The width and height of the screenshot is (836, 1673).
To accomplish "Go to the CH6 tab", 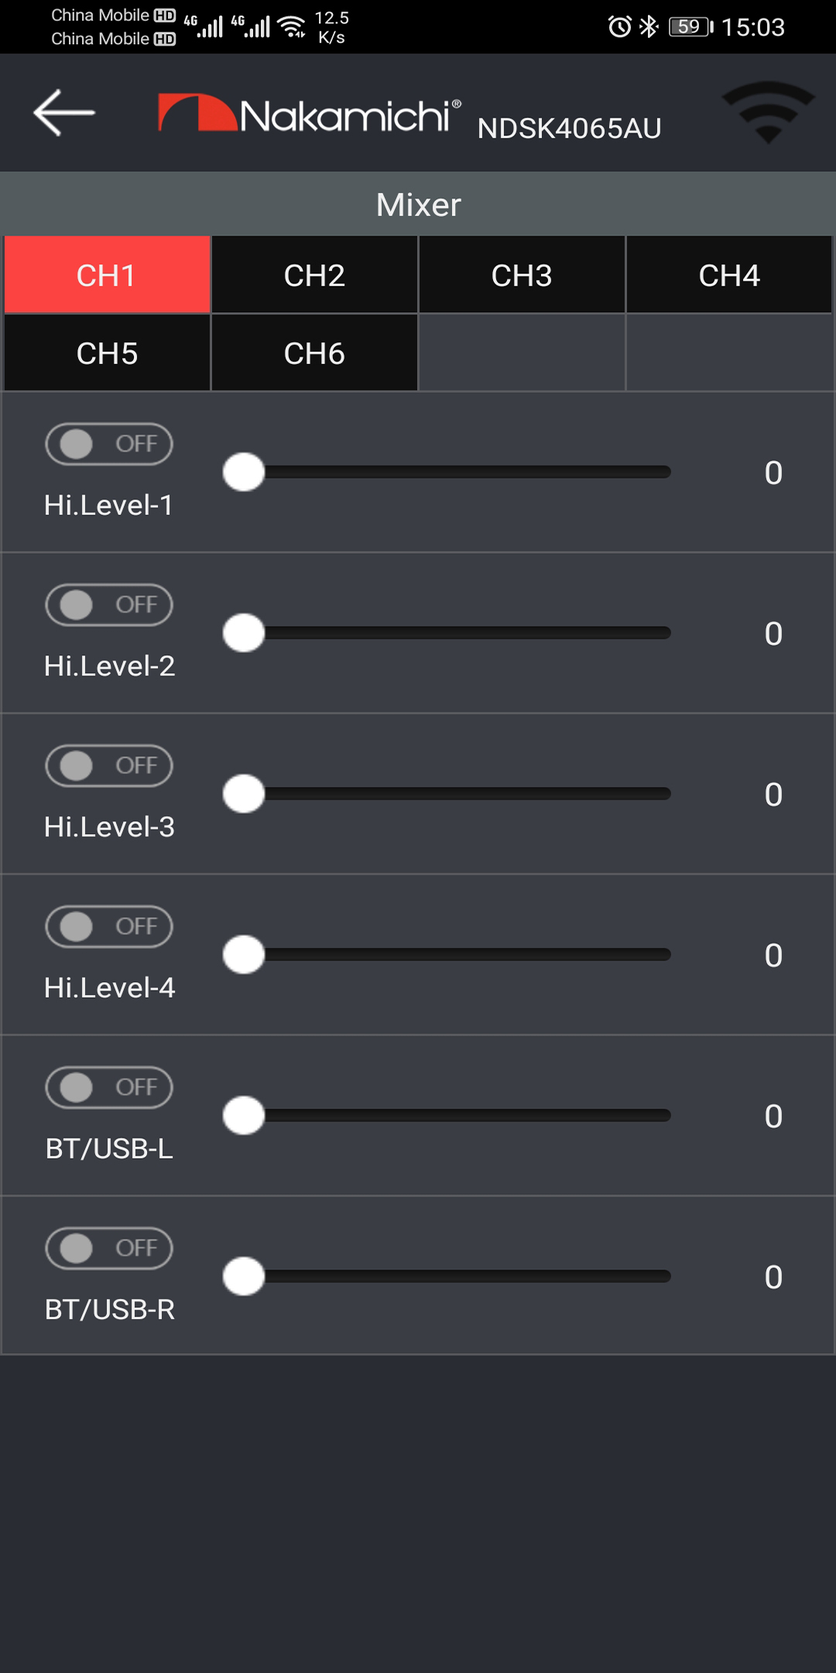I will [x=314, y=353].
